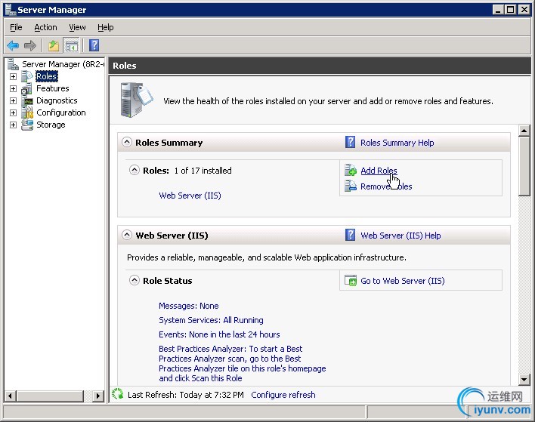Screen dimensions: 535x422
Task: Click Events: None in the last 24 hours
Action: click(219, 334)
